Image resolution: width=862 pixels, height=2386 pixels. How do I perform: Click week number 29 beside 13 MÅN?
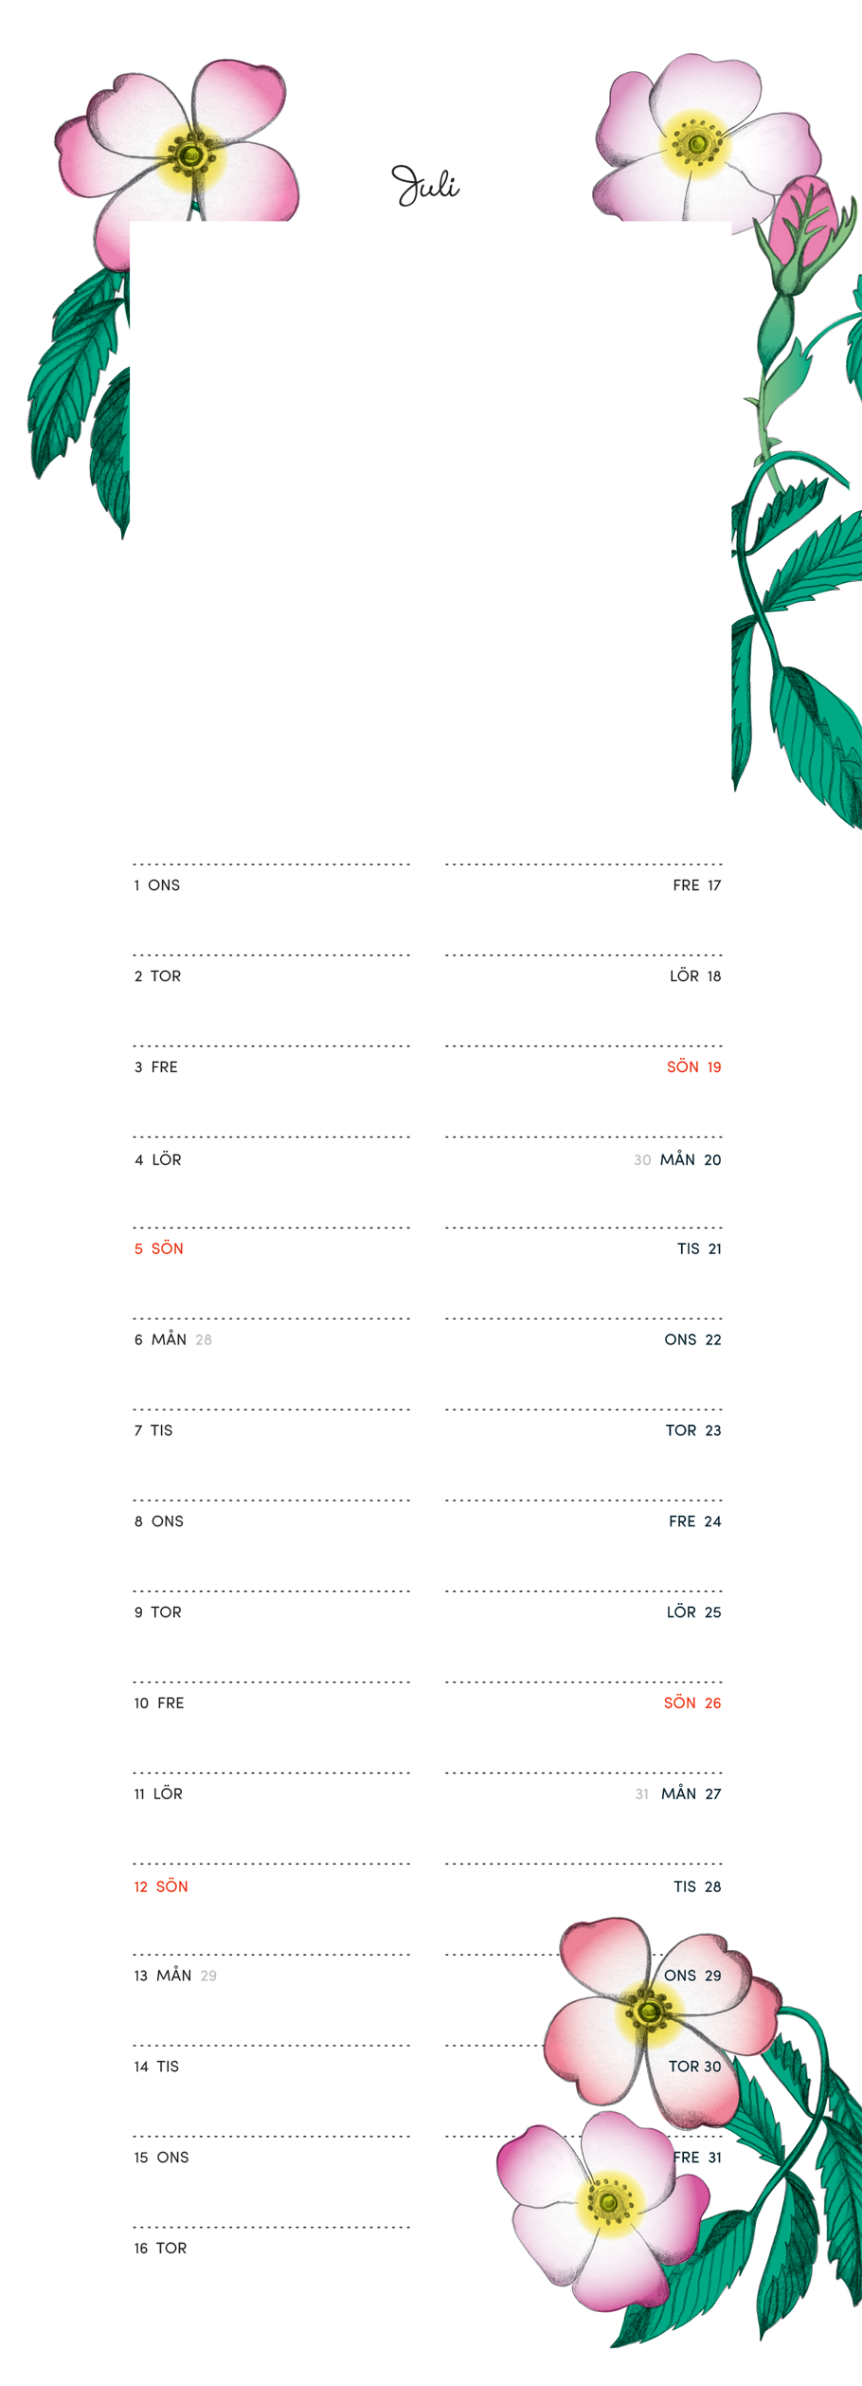(208, 1976)
